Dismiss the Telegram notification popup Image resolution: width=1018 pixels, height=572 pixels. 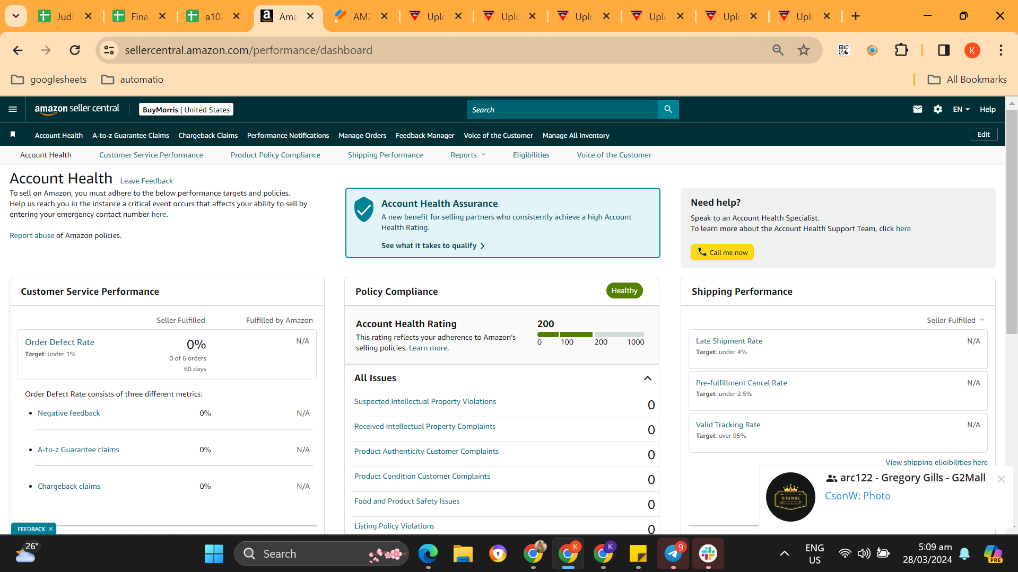point(1001,479)
